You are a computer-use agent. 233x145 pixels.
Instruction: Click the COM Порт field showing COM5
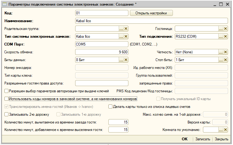102,44
